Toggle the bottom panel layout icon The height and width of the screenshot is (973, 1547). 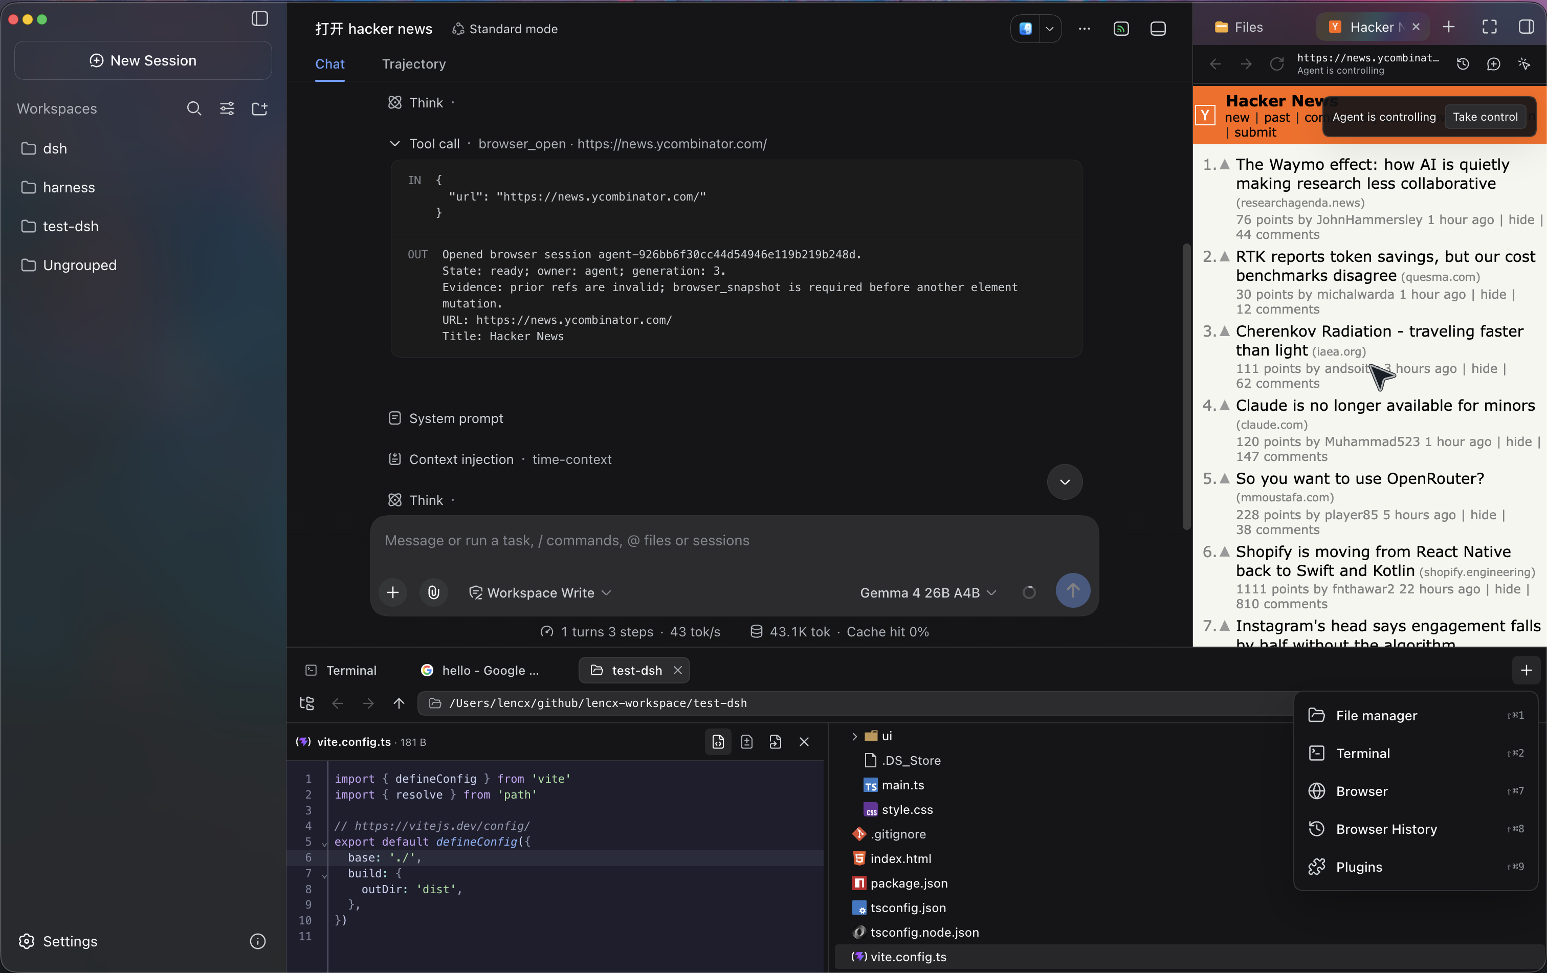coord(1158,29)
